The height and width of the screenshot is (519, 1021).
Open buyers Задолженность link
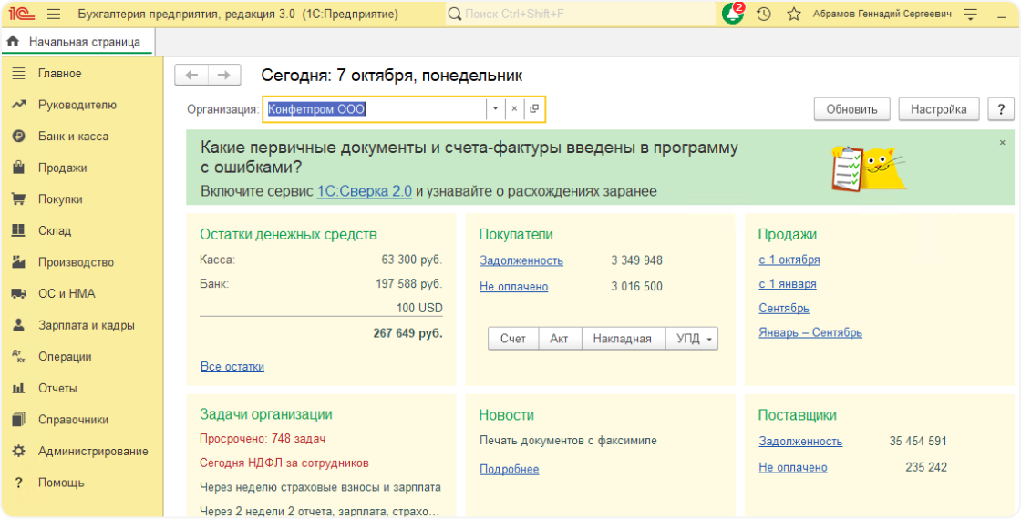coord(521,260)
